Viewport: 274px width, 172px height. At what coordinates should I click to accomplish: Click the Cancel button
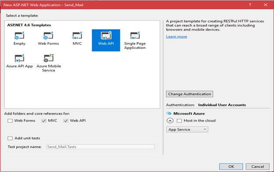(258, 167)
